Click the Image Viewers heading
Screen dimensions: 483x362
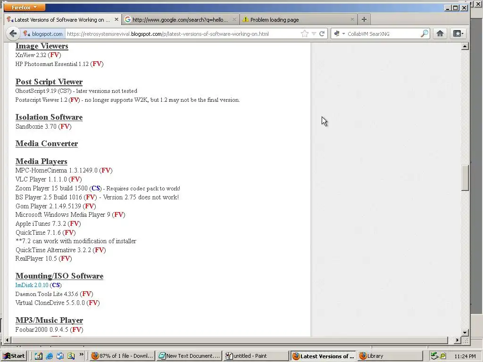pos(42,46)
